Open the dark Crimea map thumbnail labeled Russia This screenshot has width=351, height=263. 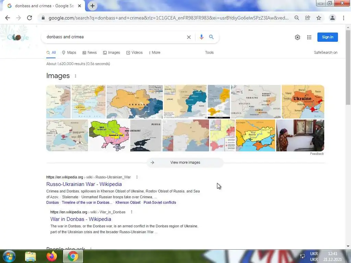tap(146, 135)
